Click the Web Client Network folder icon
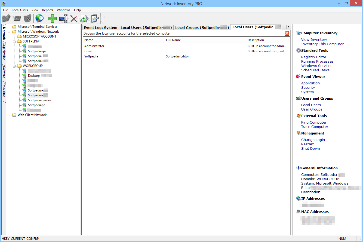This screenshot has width=363, height=242. tap(14, 115)
